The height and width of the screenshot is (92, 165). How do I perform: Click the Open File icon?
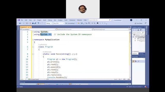(30, 23)
